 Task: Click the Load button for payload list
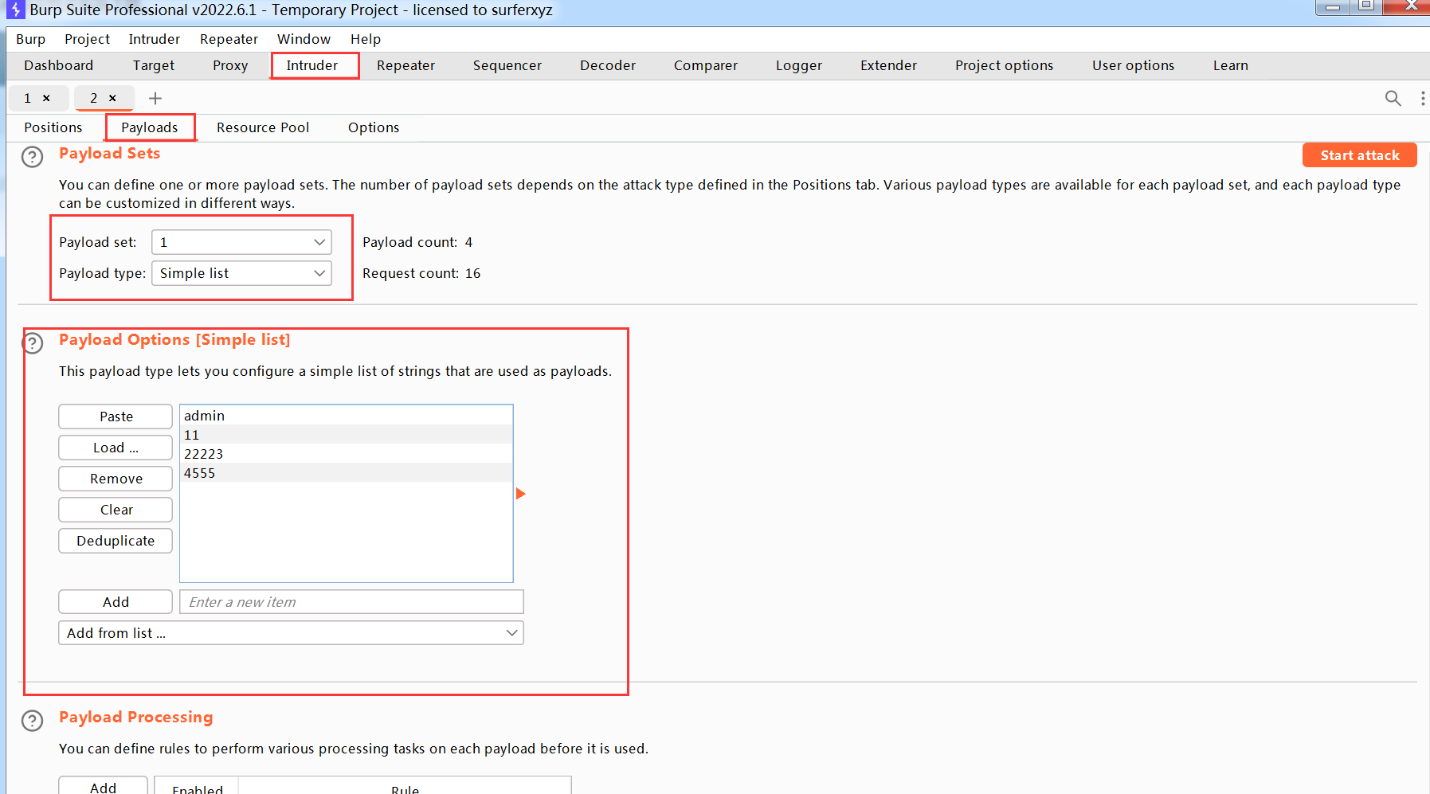(116, 448)
